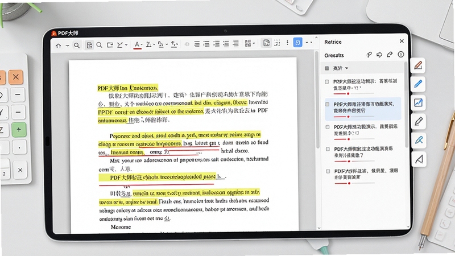This screenshot has width=455, height=256.
Task: Open the highlighted annotation entry in list
Action: point(363,109)
